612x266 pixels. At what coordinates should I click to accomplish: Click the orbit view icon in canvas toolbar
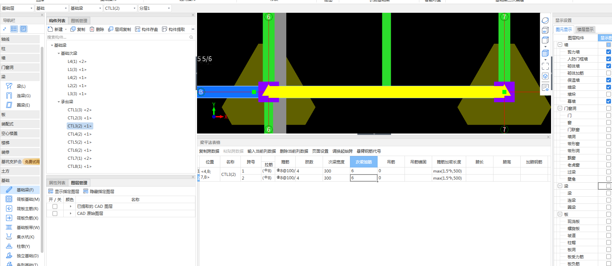pos(545,21)
